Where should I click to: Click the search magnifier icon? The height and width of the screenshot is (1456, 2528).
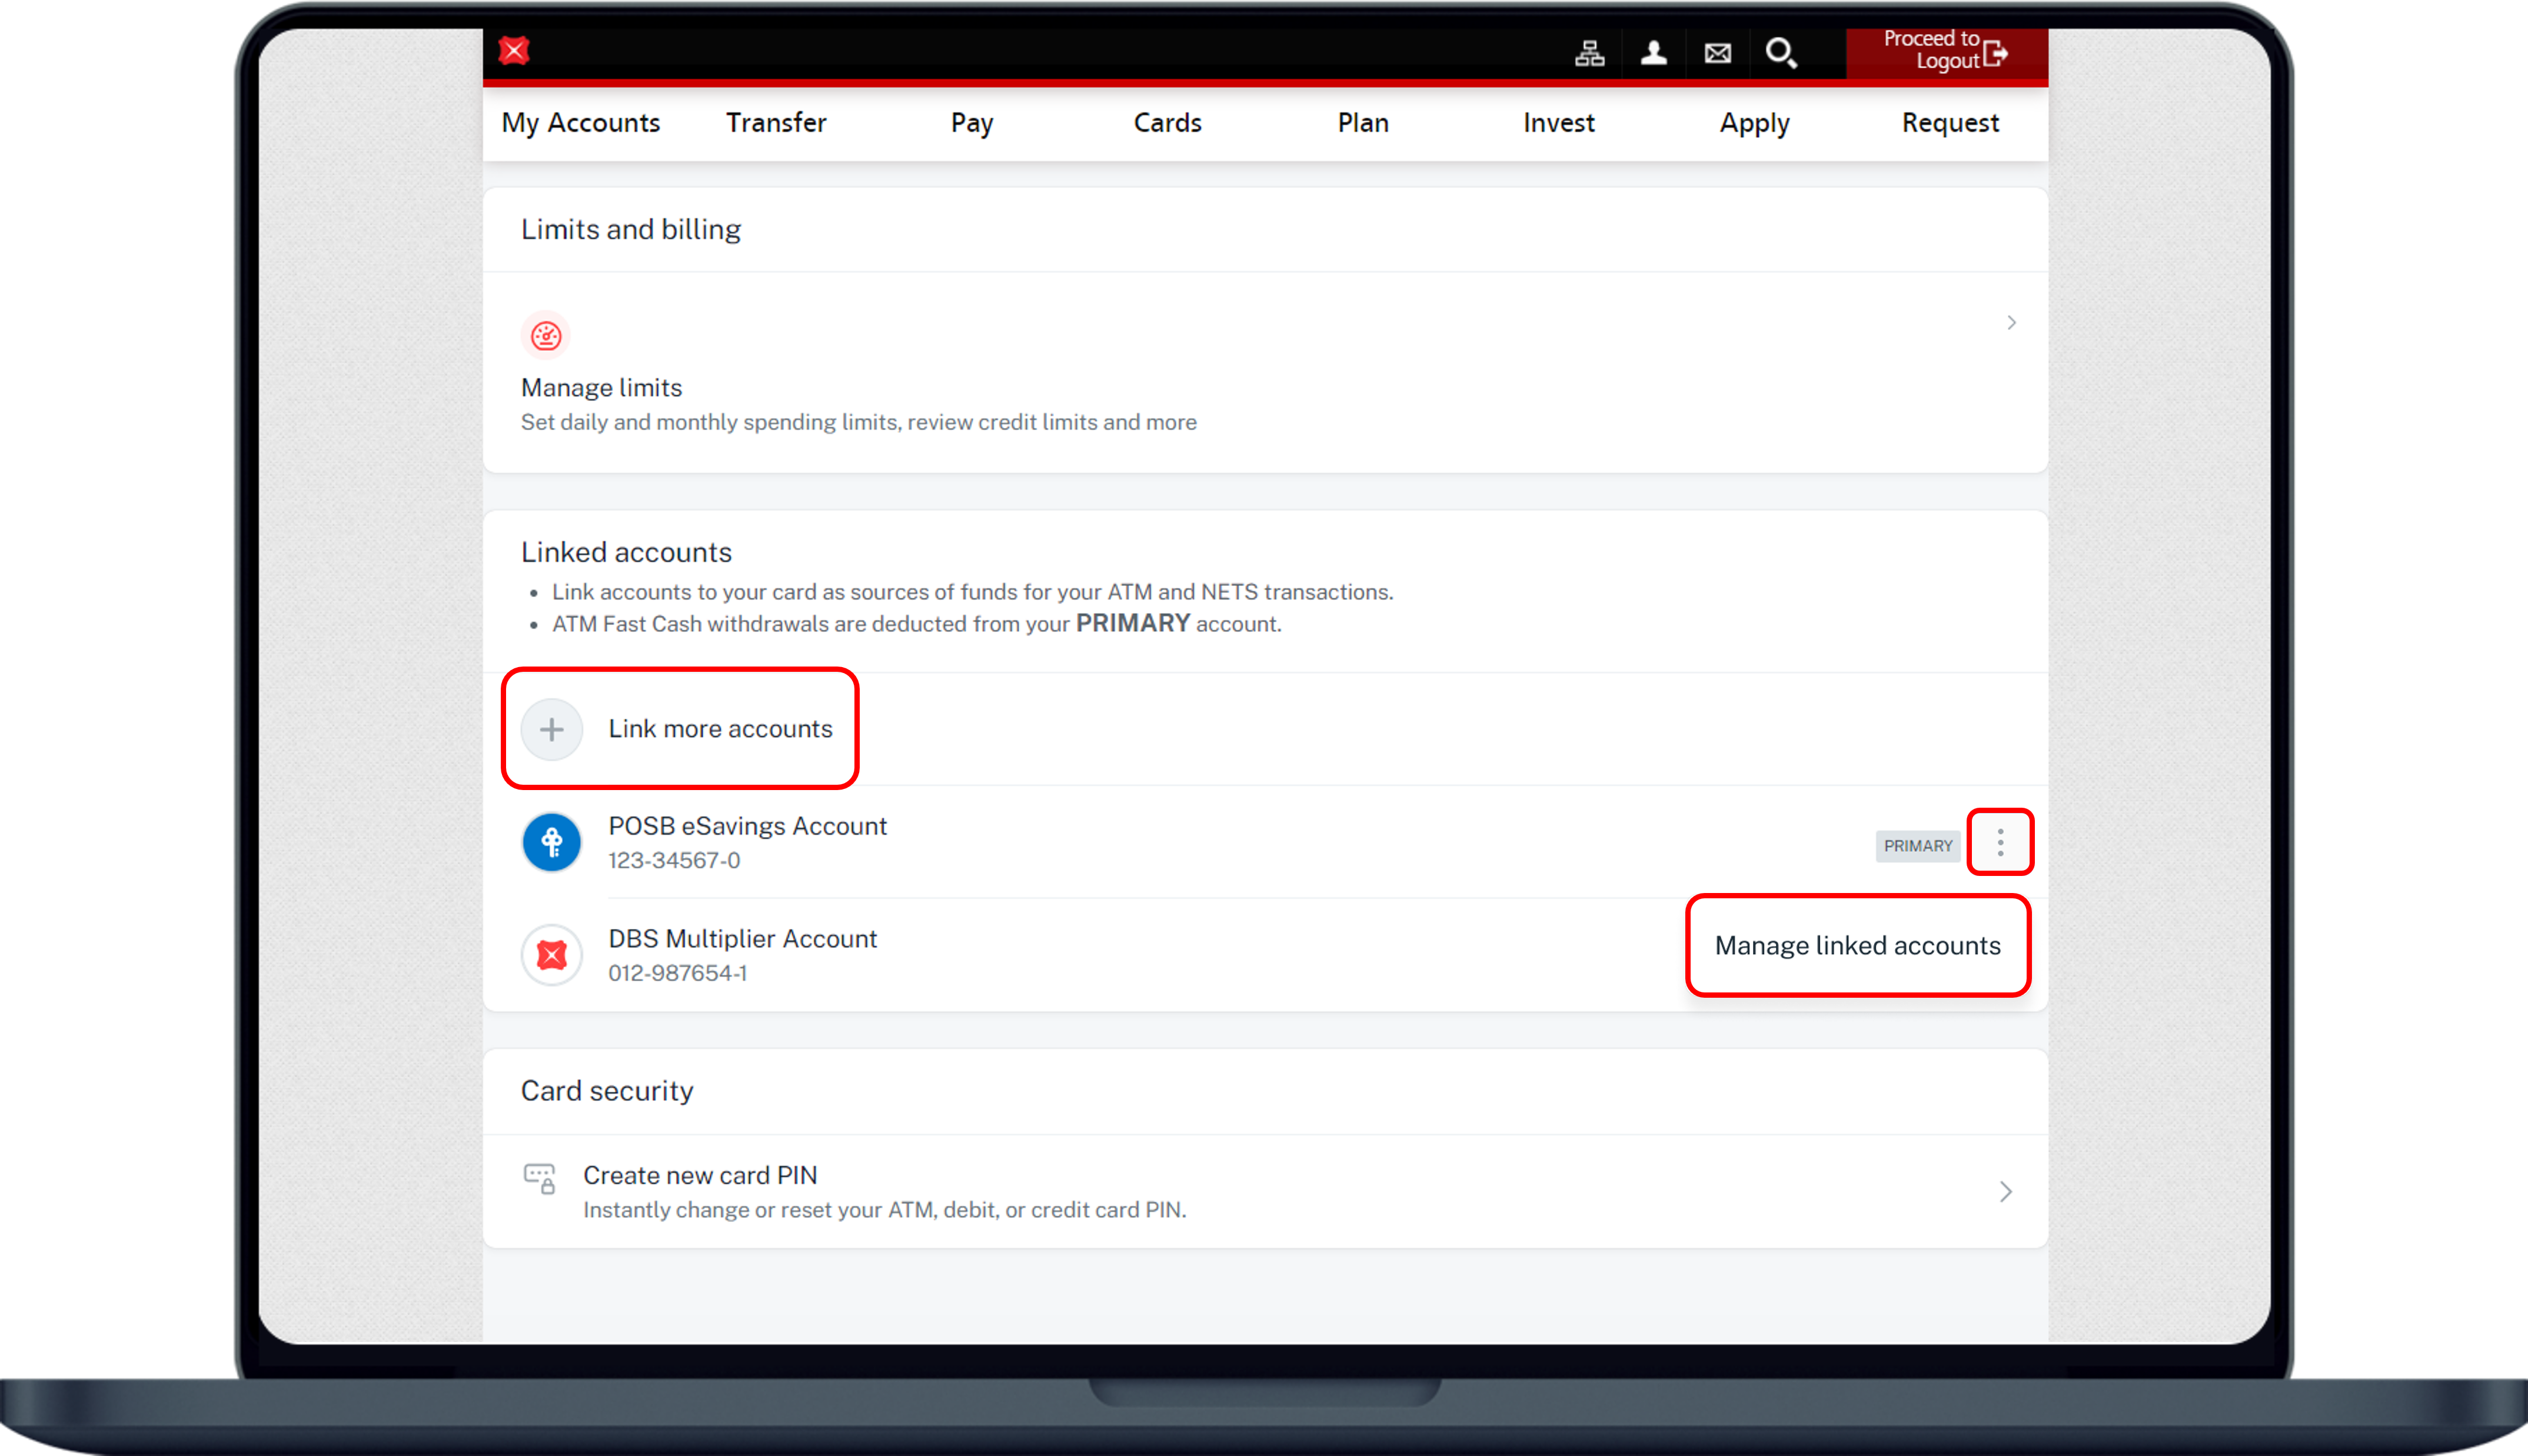pyautogui.click(x=1781, y=53)
